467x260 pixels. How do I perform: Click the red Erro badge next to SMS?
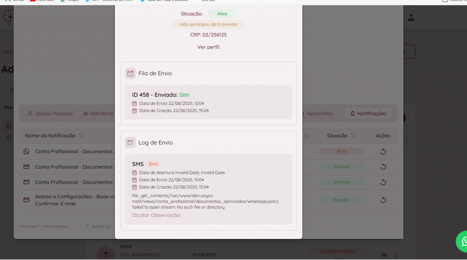tap(153, 164)
